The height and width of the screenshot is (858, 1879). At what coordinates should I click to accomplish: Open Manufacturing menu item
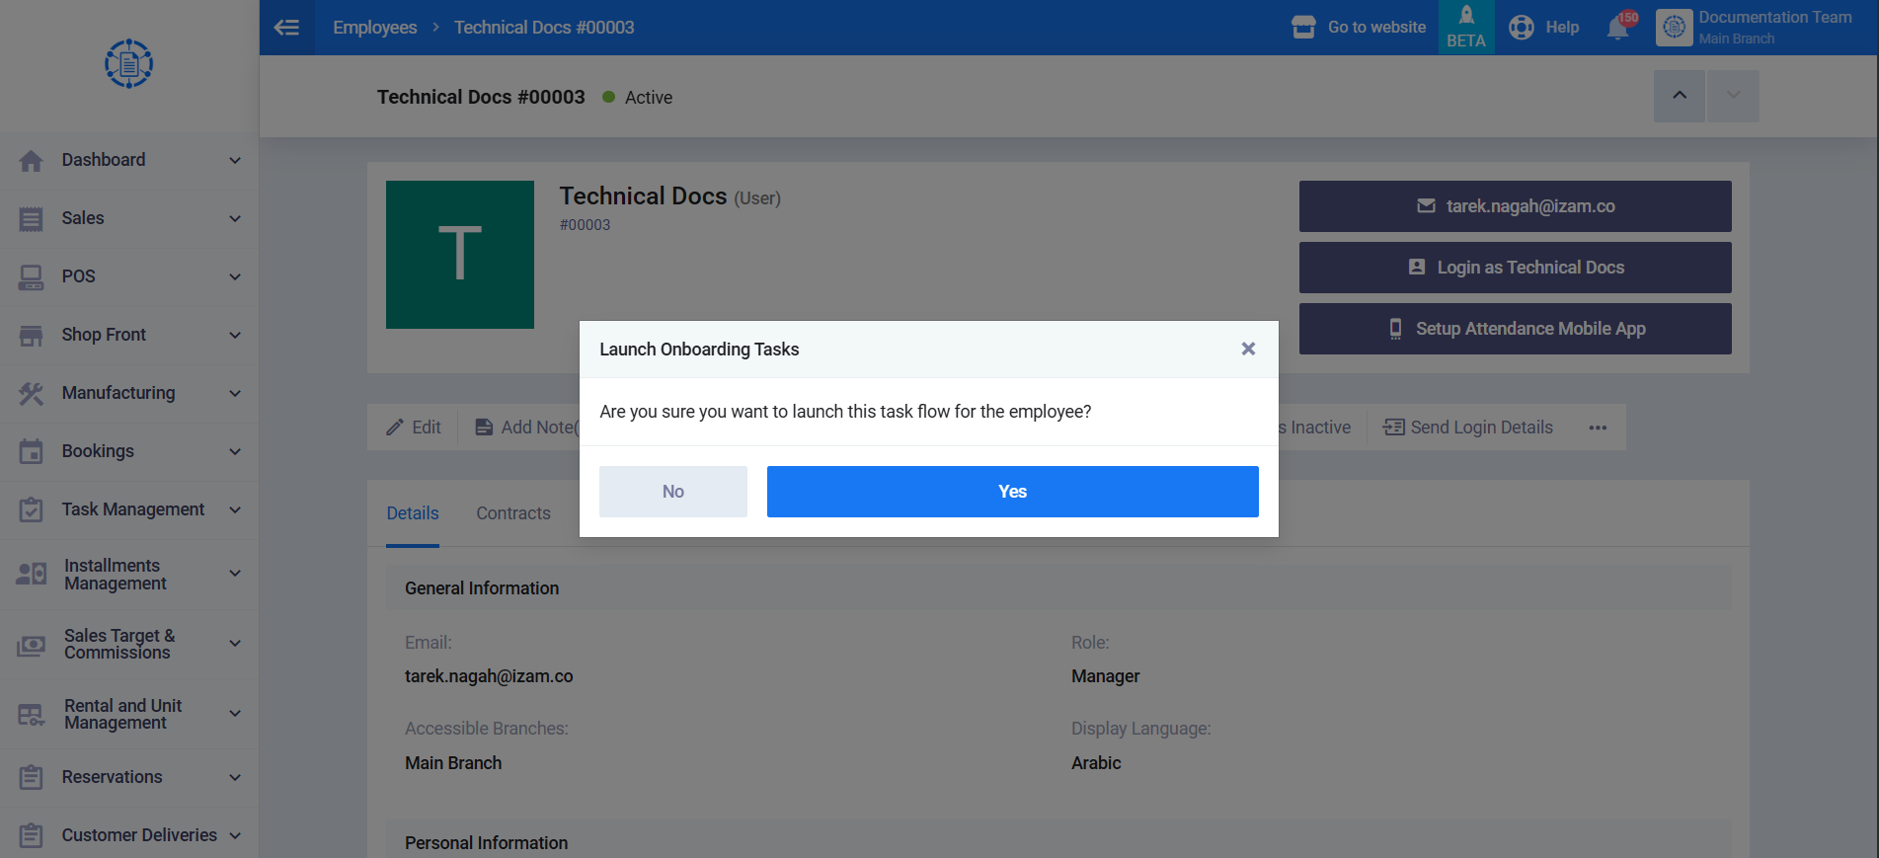129,393
